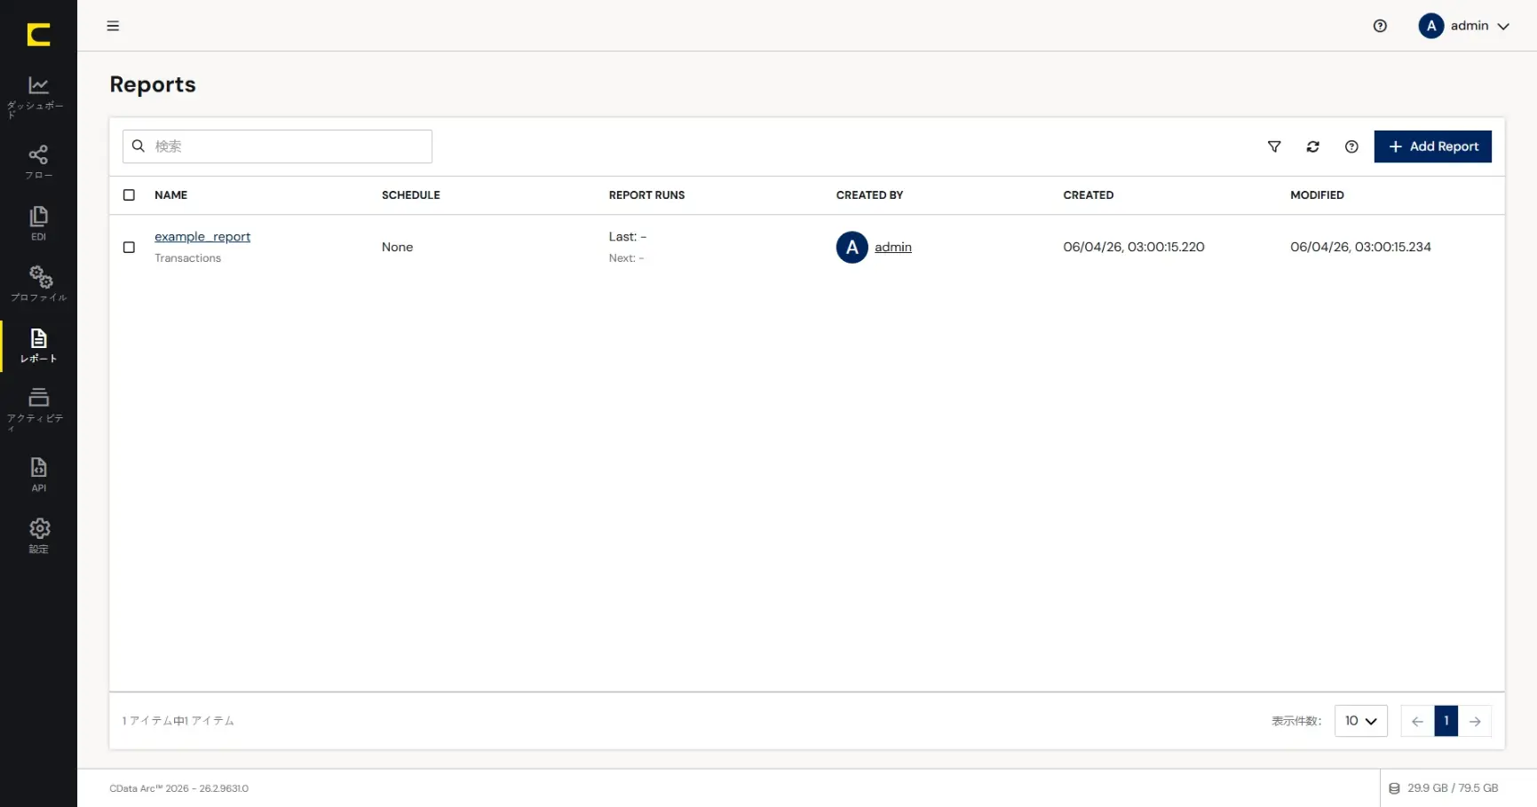
Task: Click the disk storage icon in footer
Action: [x=1394, y=788]
